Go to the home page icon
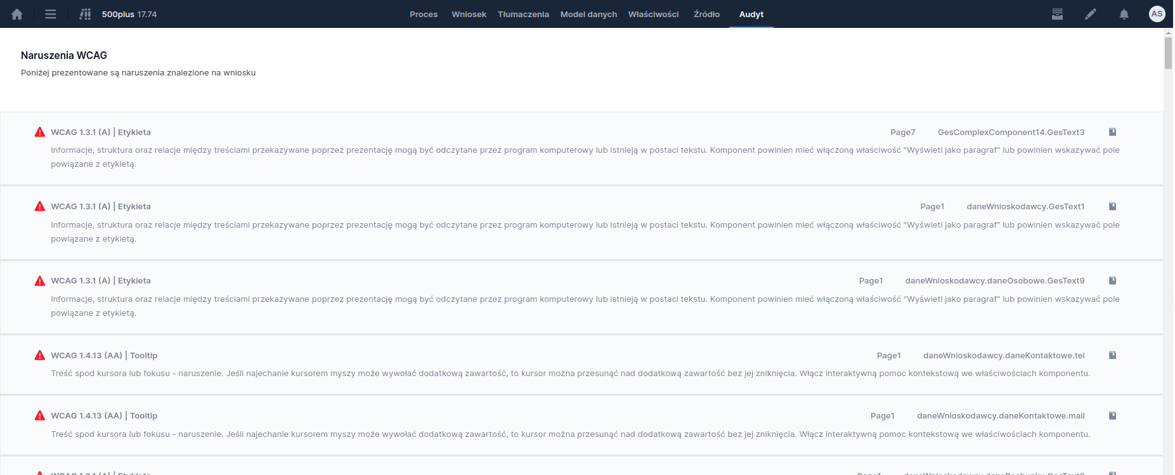The width and height of the screenshot is (1175, 475). click(17, 14)
